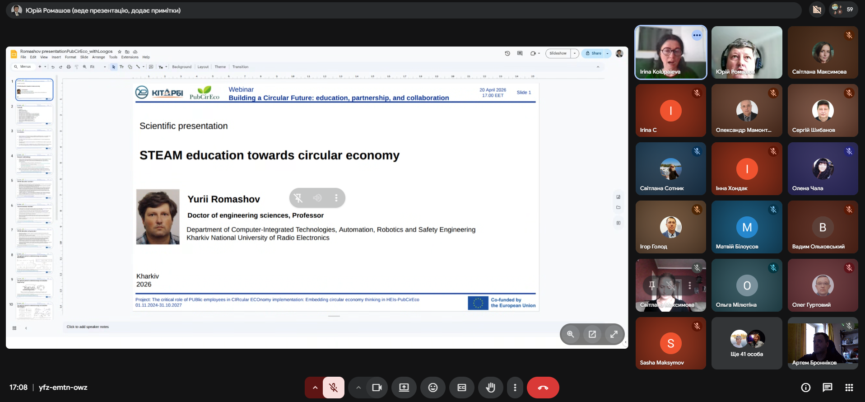Open options on Irina Kolupaieva tile
This screenshot has height=402, width=865.
[697, 35]
